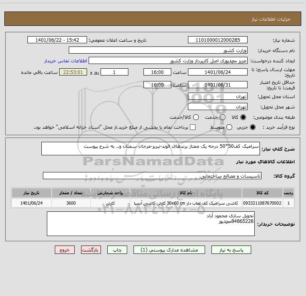Click the تعداد / مقدار column header
Screen dimensions: 306x296
pos(71,193)
